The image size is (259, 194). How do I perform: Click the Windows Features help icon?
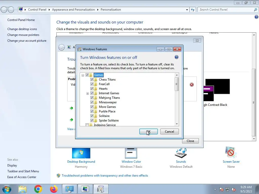coord(176,57)
